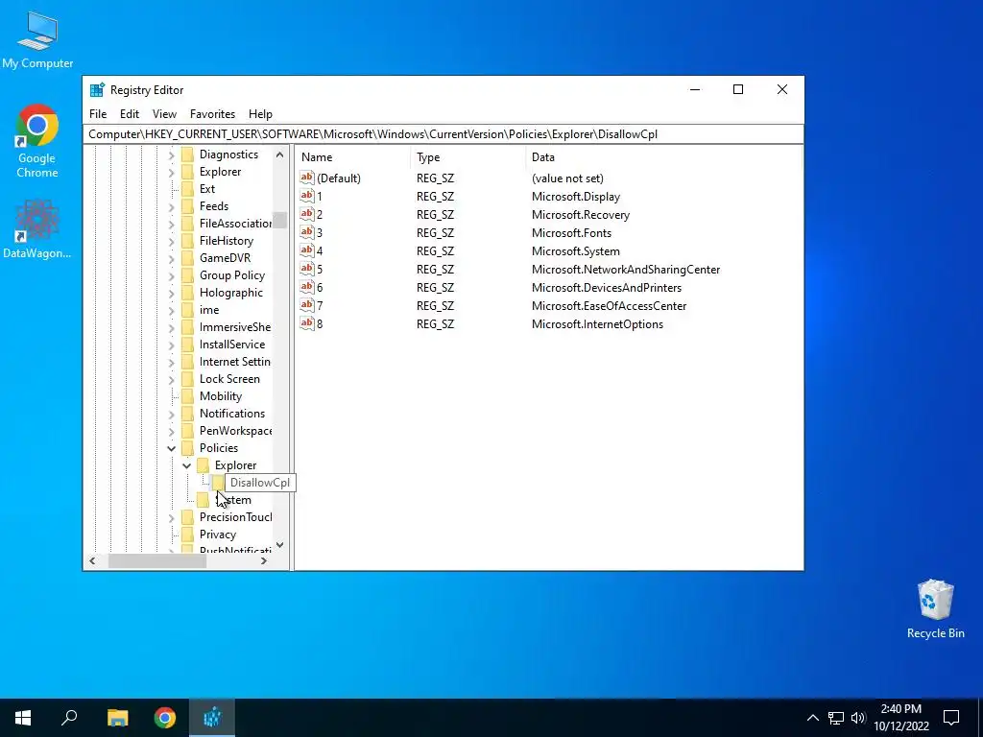Viewport: 983px width, 737px height.
Task: Select the Microsoft.EaseOfAccessCenter data cell
Action: 609,306
